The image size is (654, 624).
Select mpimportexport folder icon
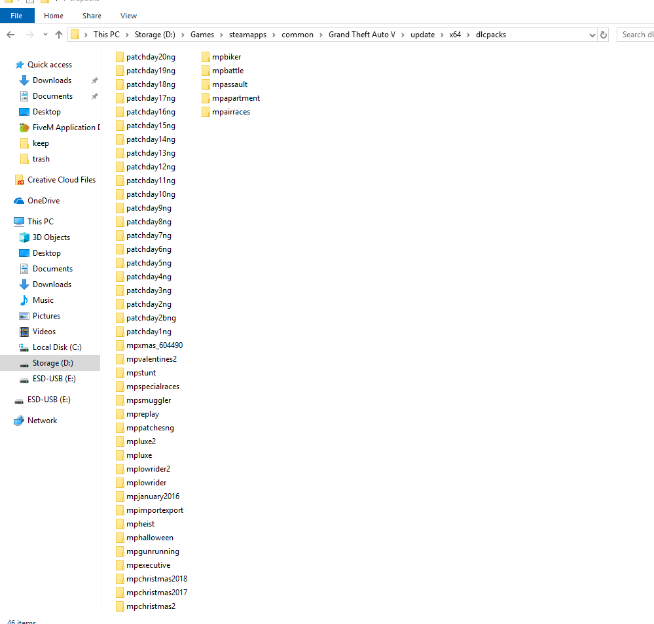tap(120, 511)
